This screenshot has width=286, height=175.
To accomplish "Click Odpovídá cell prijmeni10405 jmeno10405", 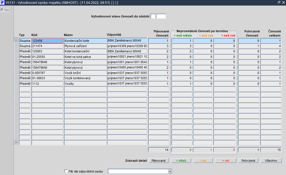I will click(x=127, y=68).
